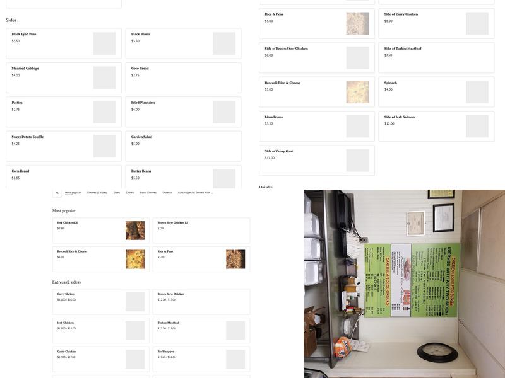Click the menu search magnifier icon
The height and width of the screenshot is (378, 505).
57,193
